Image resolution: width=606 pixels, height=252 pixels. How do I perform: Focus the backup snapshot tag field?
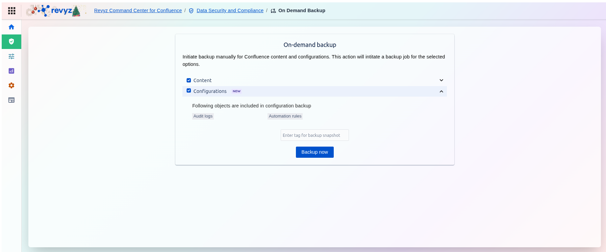(314, 135)
